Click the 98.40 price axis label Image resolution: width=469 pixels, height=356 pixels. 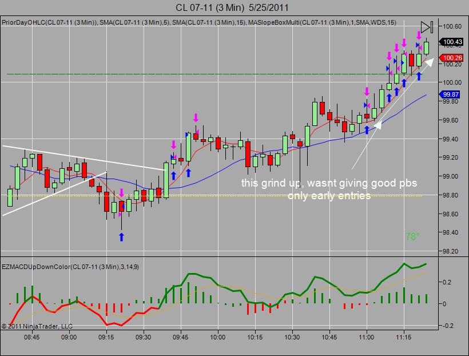click(x=451, y=232)
